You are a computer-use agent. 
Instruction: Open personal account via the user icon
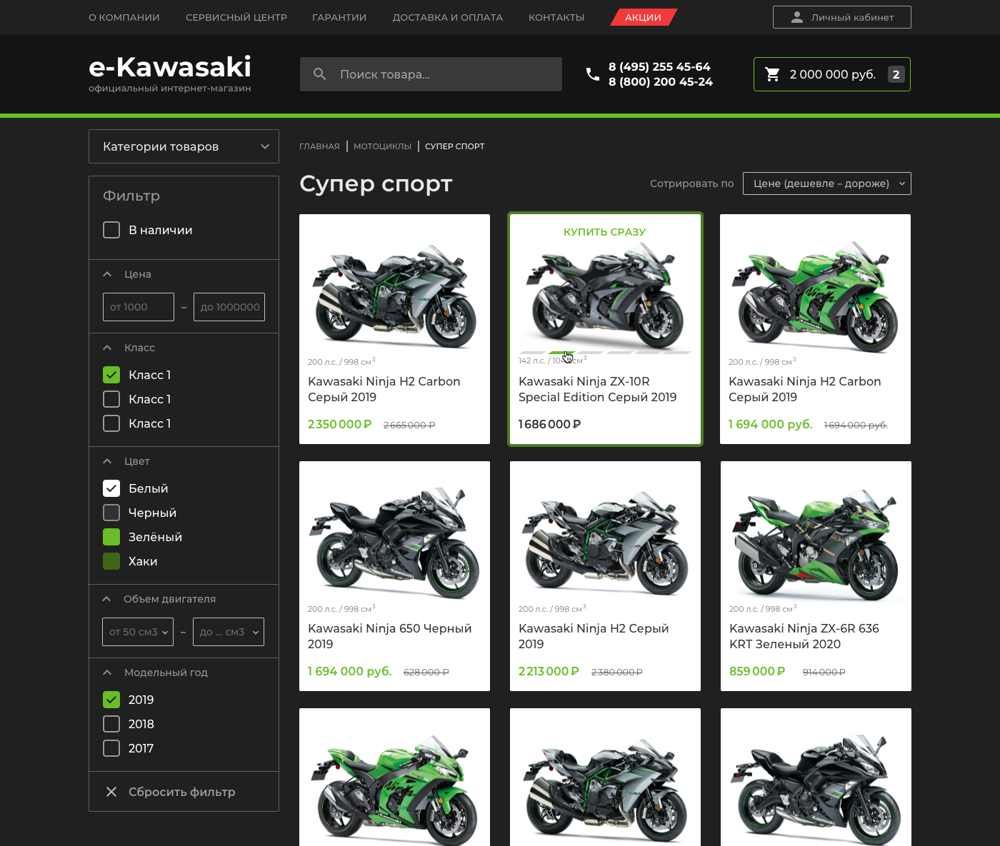pyautogui.click(x=797, y=17)
